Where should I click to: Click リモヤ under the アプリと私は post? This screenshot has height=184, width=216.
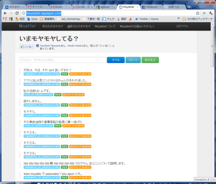(64, 85)
